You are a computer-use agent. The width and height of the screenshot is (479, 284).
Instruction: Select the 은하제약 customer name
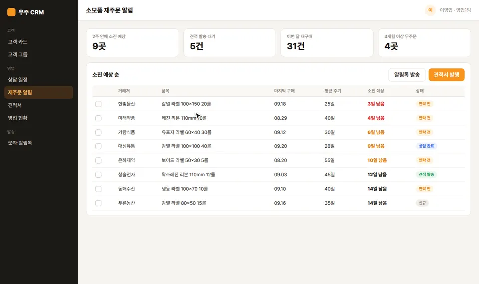(126, 160)
